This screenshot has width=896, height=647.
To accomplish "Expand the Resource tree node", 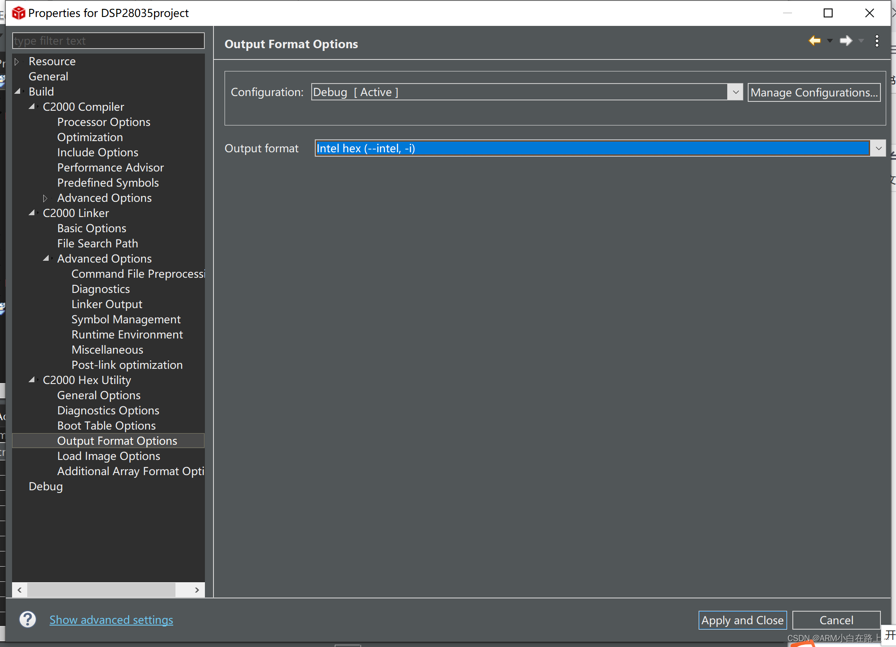I will pyautogui.click(x=17, y=62).
